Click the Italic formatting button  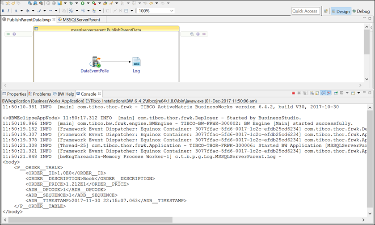pos(8,11)
